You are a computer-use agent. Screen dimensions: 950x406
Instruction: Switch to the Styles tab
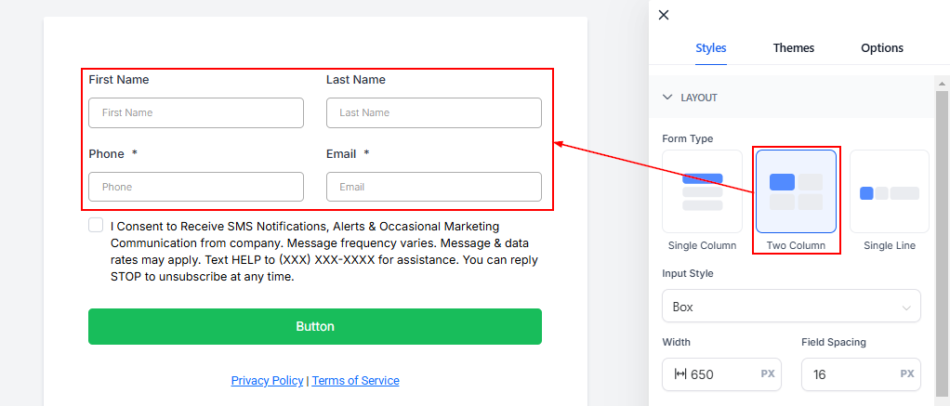tap(710, 48)
